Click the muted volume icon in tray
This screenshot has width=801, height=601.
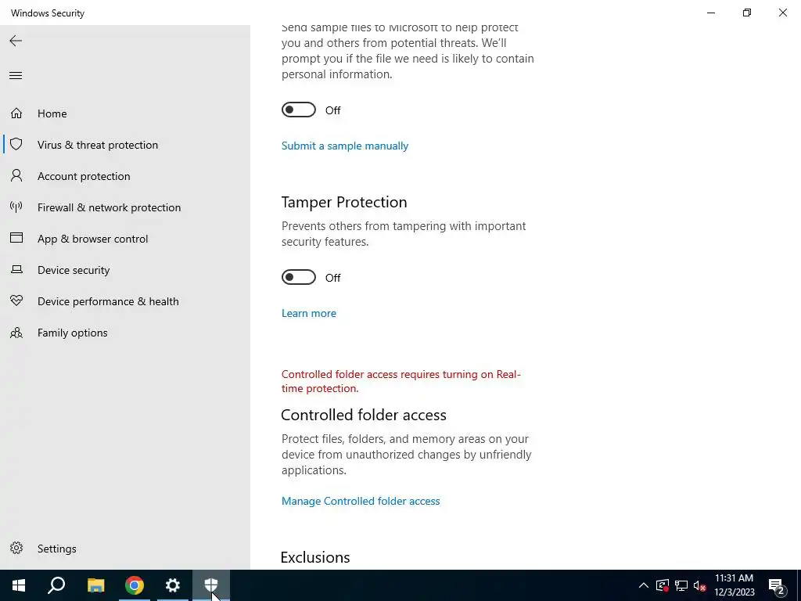click(x=699, y=585)
